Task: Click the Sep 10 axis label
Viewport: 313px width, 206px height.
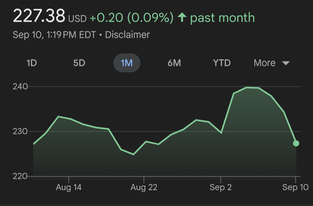Action: 296,187
